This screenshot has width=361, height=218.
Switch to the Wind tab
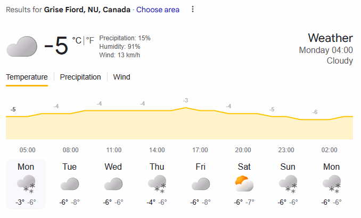pyautogui.click(x=121, y=77)
